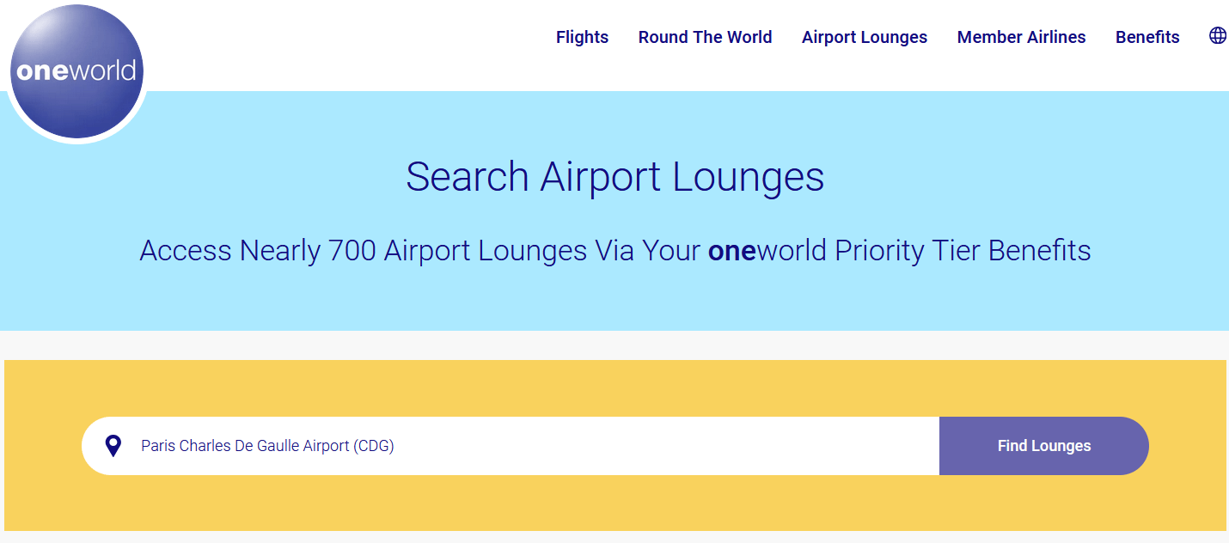Open the Round The World menu
The image size is (1229, 543).
[x=705, y=38]
